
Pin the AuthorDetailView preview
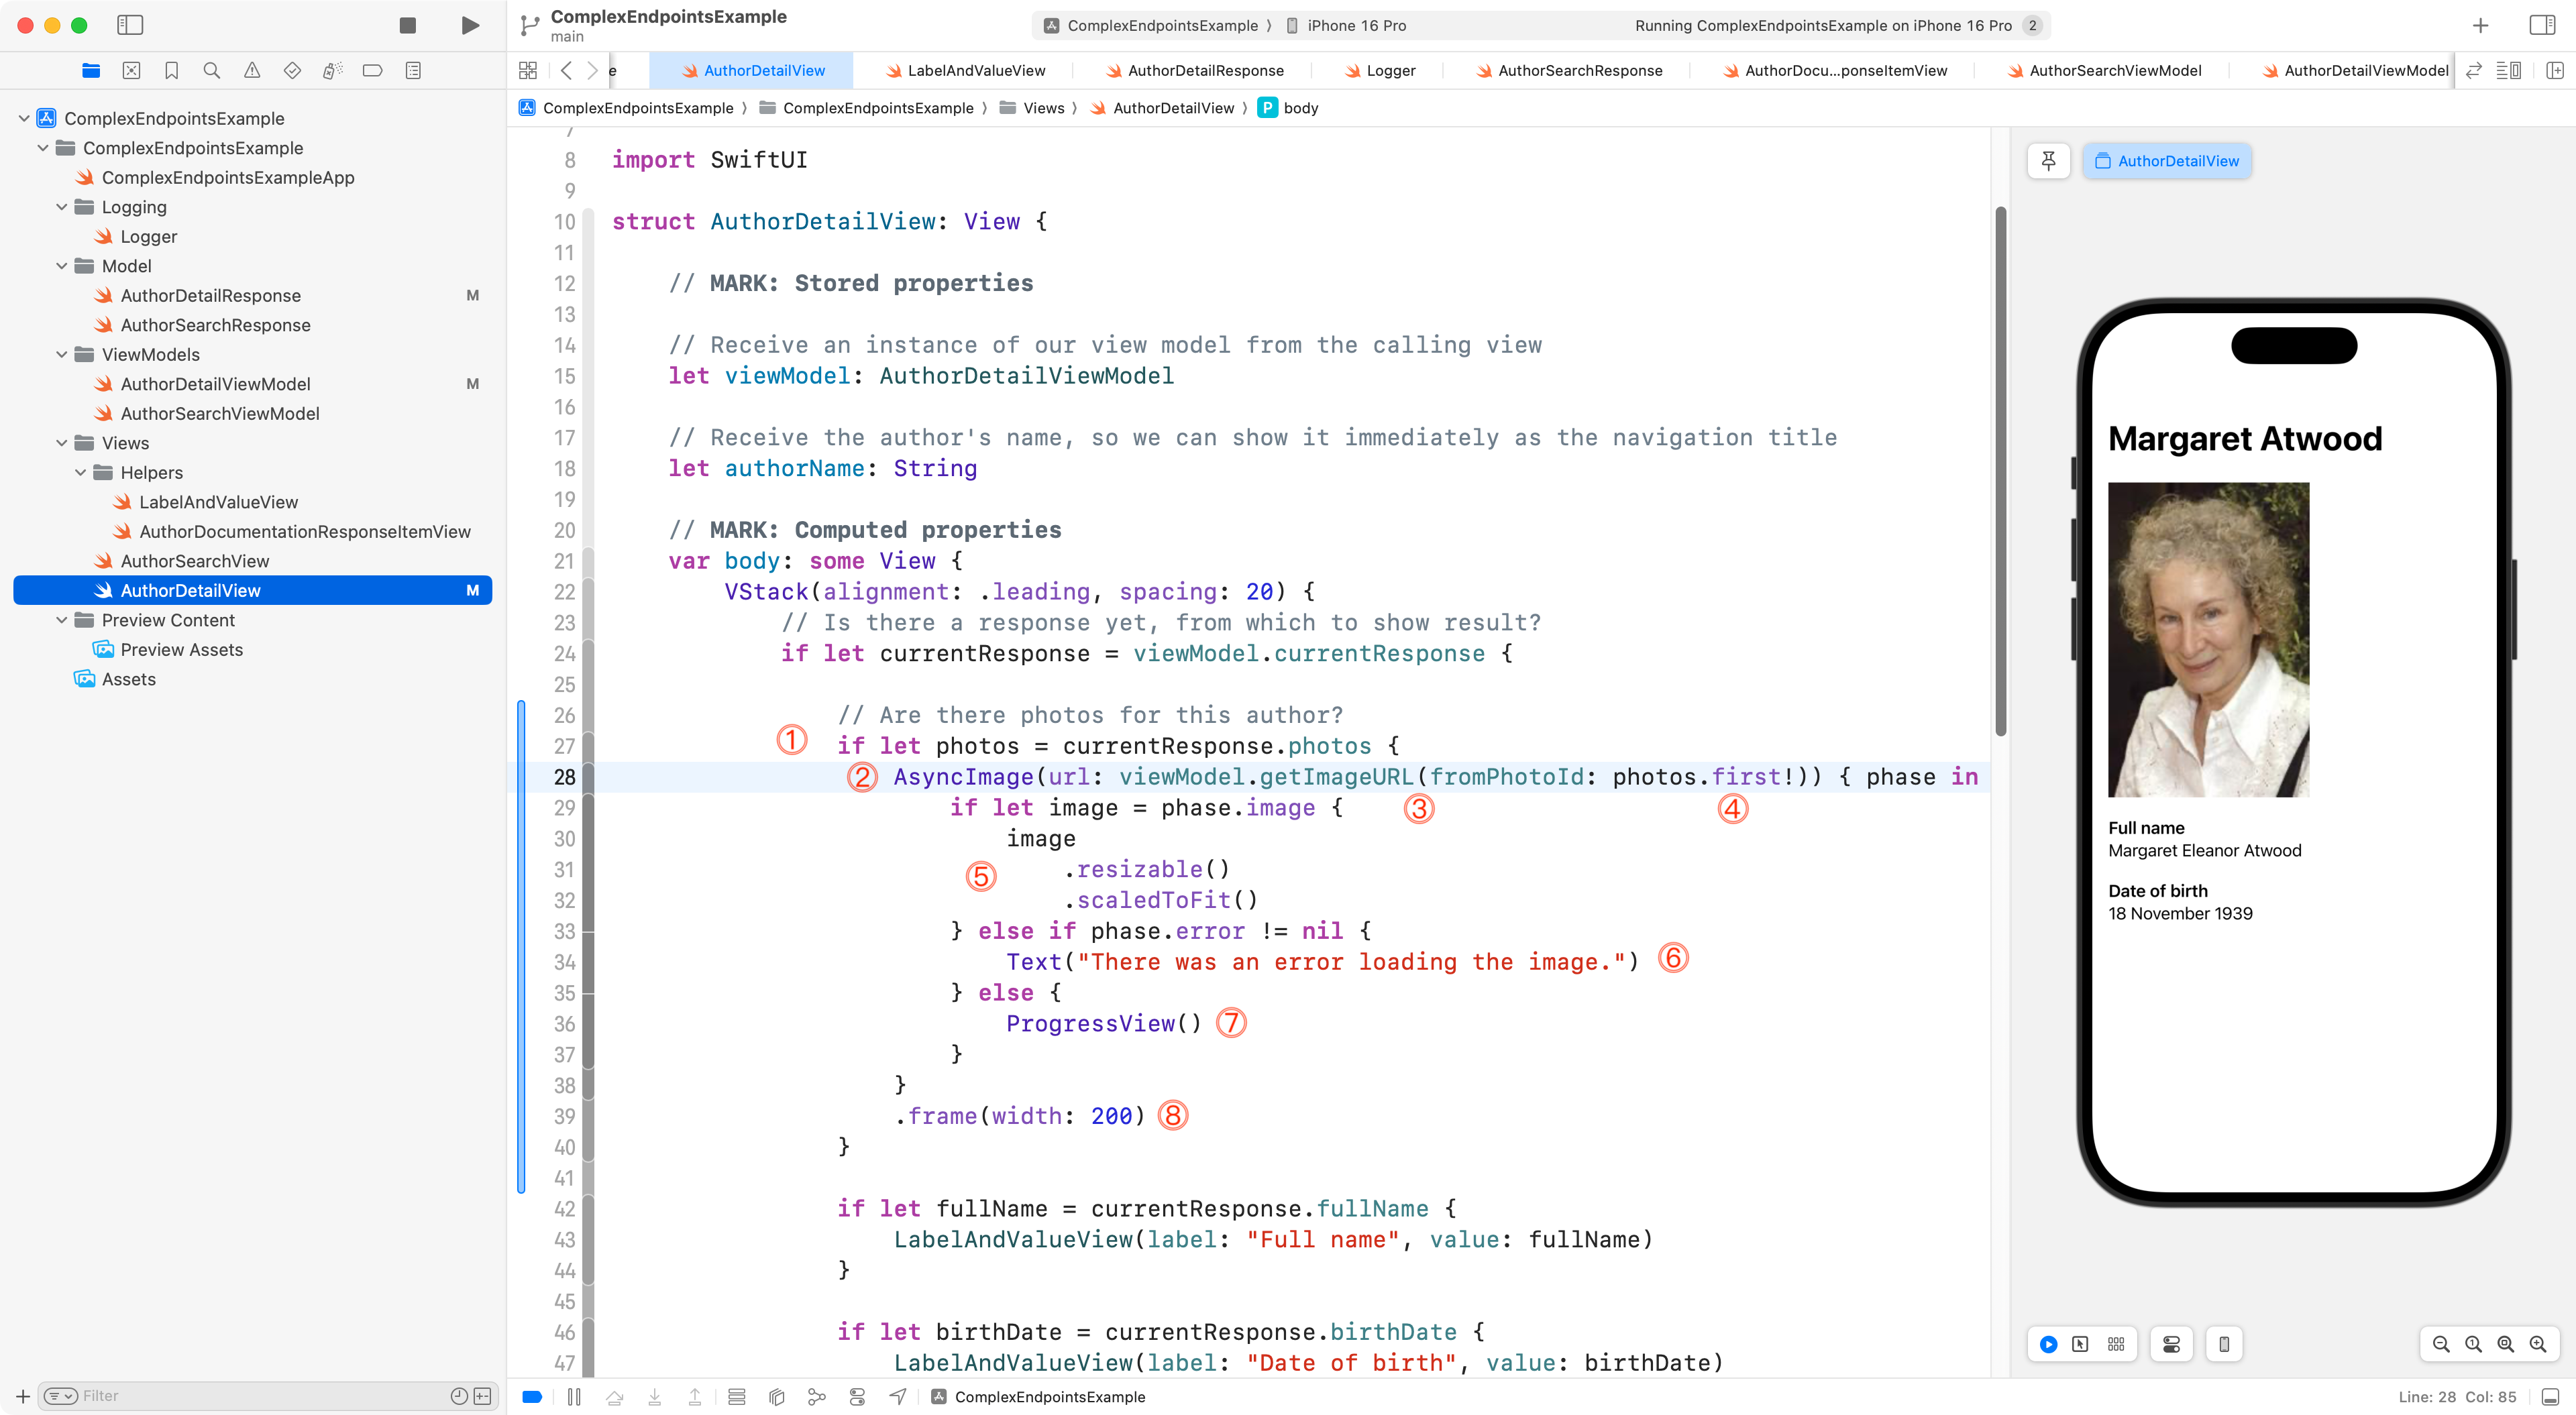[2048, 161]
